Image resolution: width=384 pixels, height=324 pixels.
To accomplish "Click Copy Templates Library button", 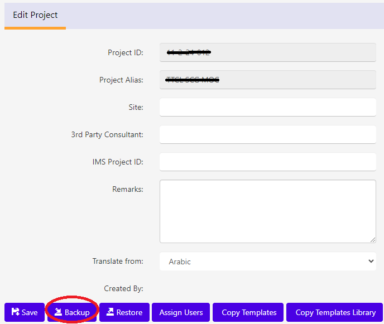I will [335, 312].
